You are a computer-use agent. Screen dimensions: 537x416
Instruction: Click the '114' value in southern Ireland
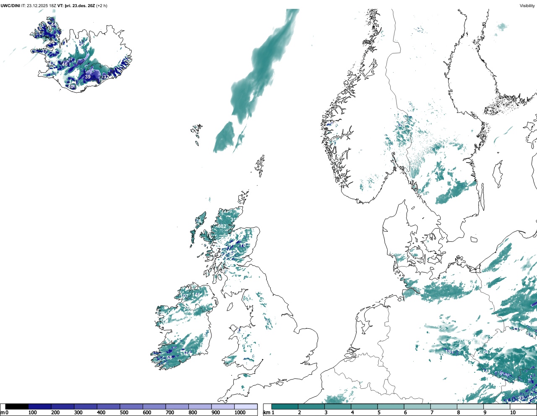187,353
